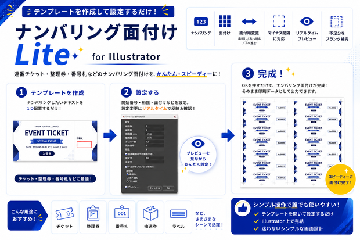Click the Lite logo text
This screenshot has height=240, width=360.
coord(42,55)
